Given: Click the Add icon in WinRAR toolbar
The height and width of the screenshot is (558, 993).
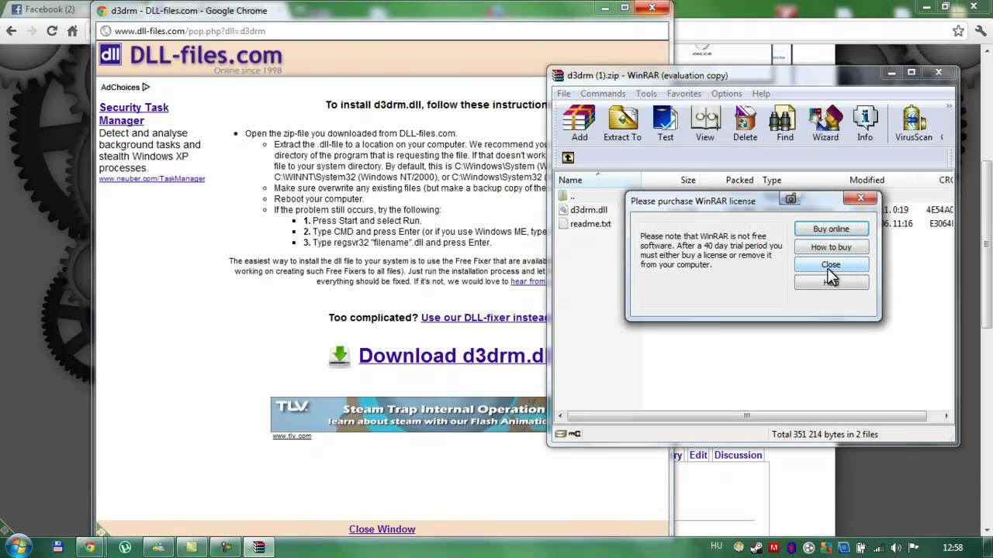Looking at the screenshot, I should 580,123.
